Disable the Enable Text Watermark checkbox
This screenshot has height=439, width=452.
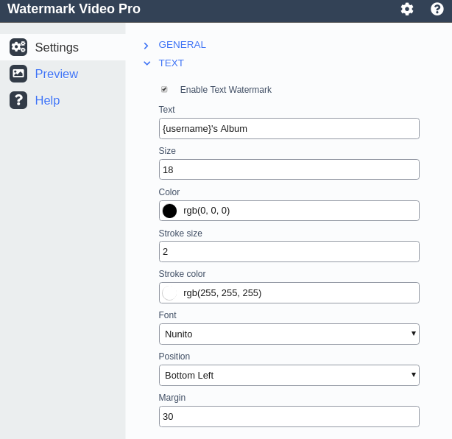[x=164, y=89]
